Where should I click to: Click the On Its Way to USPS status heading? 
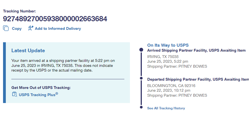[x=168, y=45]
